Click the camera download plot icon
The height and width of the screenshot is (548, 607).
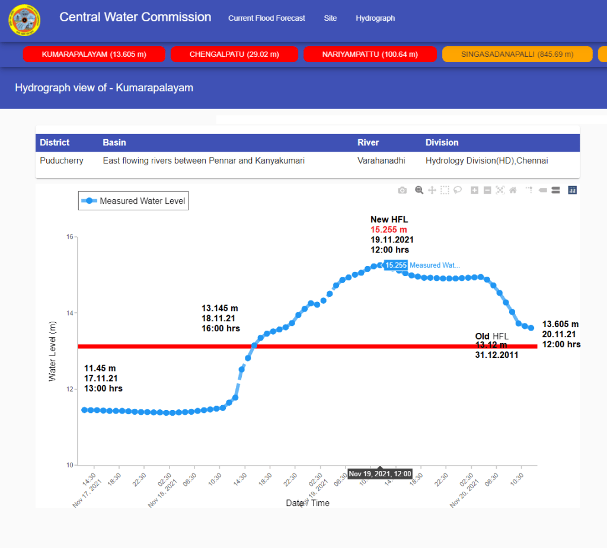[x=402, y=190]
